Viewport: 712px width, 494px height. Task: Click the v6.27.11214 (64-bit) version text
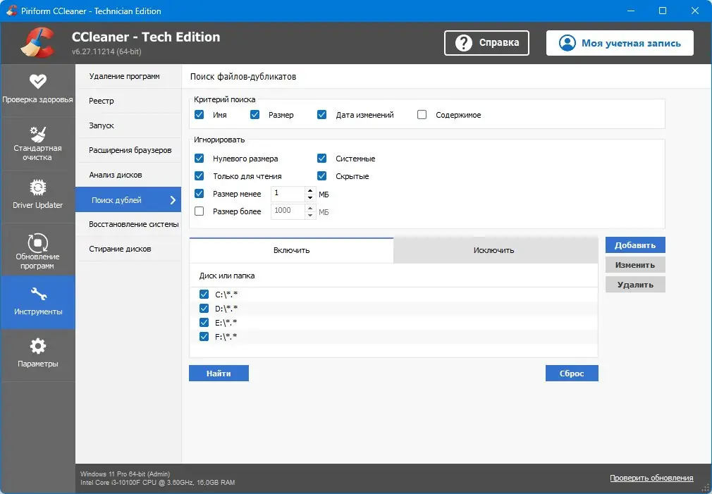pos(106,51)
